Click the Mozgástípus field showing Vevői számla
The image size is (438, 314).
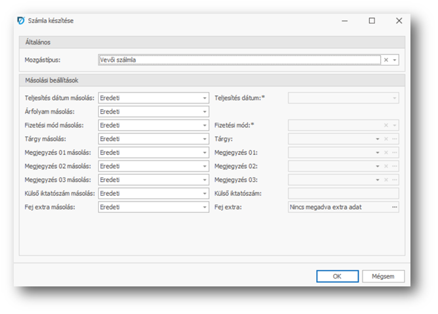[x=239, y=60]
